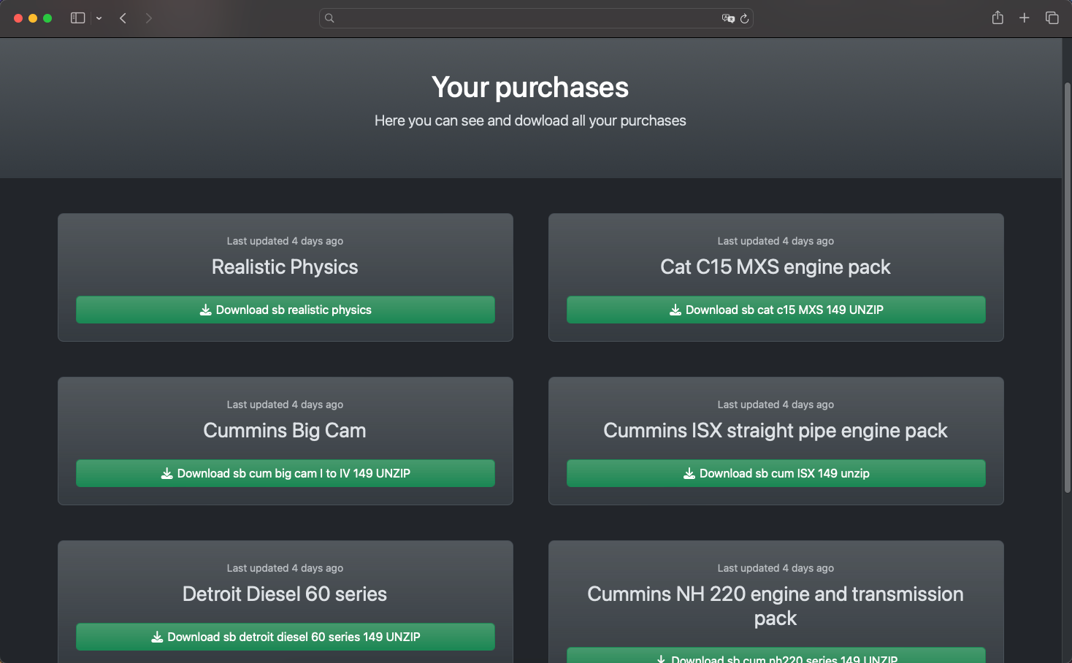Screen dimensions: 1072x663
Task: Click Cummins ISX straight pipe engine pack title
Action: tap(776, 431)
